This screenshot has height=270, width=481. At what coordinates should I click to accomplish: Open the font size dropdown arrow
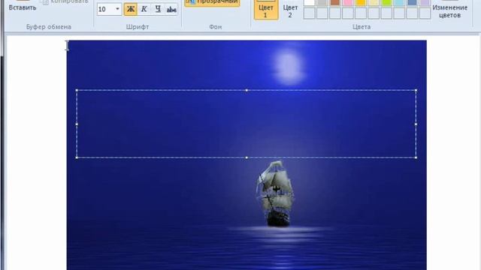click(x=117, y=9)
